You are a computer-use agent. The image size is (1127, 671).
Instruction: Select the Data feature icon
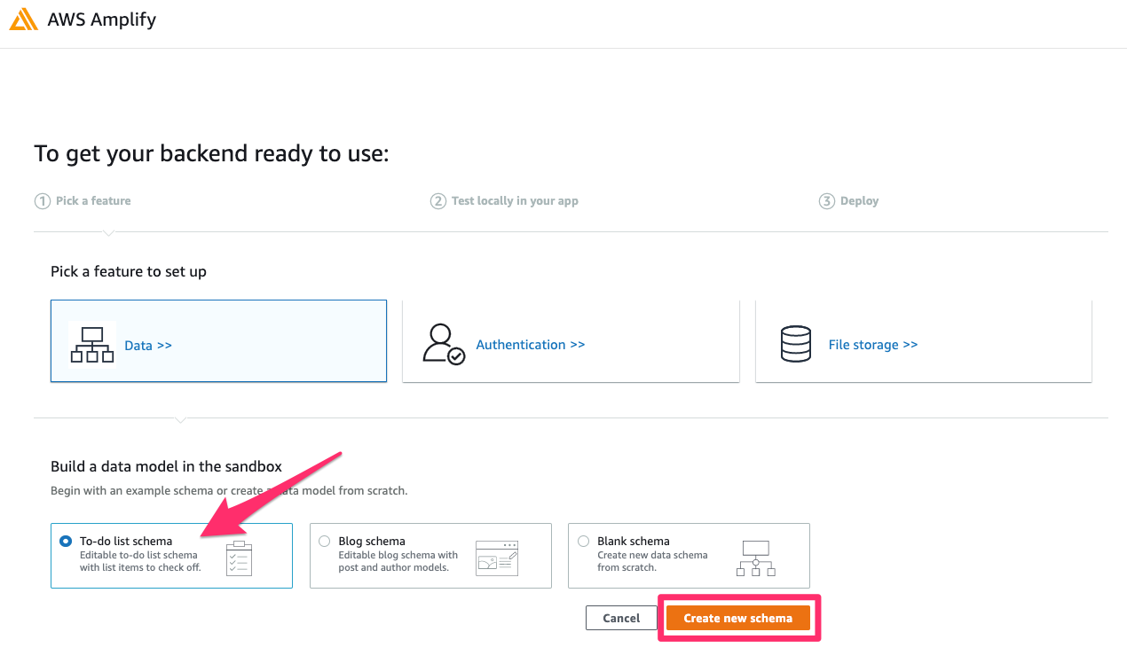click(x=91, y=344)
